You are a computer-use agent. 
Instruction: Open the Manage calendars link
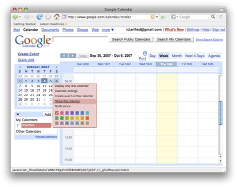(46, 137)
